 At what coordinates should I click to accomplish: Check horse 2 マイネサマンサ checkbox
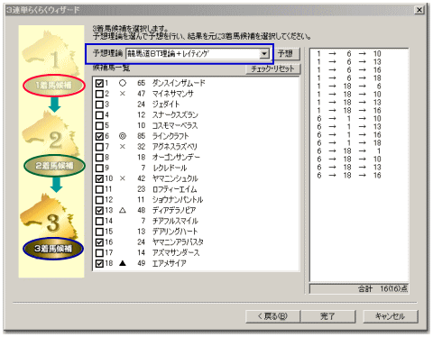click(x=99, y=94)
